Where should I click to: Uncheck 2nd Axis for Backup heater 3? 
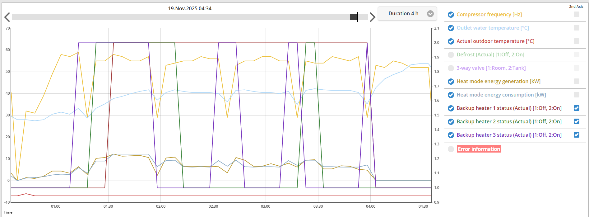576,135
